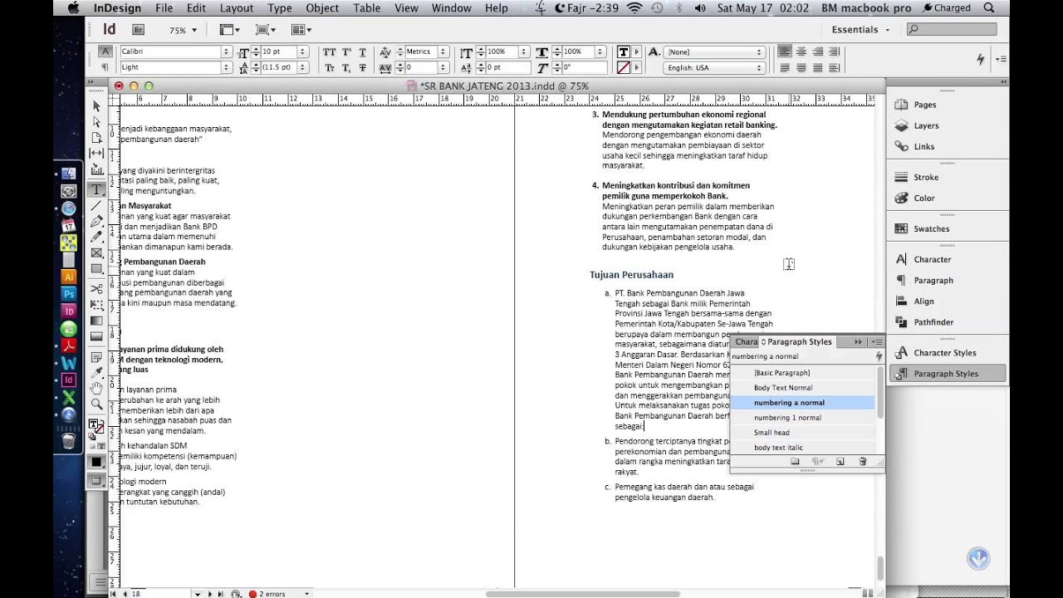Open the View Options dropdown in the application bar
The height and width of the screenshot is (598, 1063).
(x=228, y=30)
